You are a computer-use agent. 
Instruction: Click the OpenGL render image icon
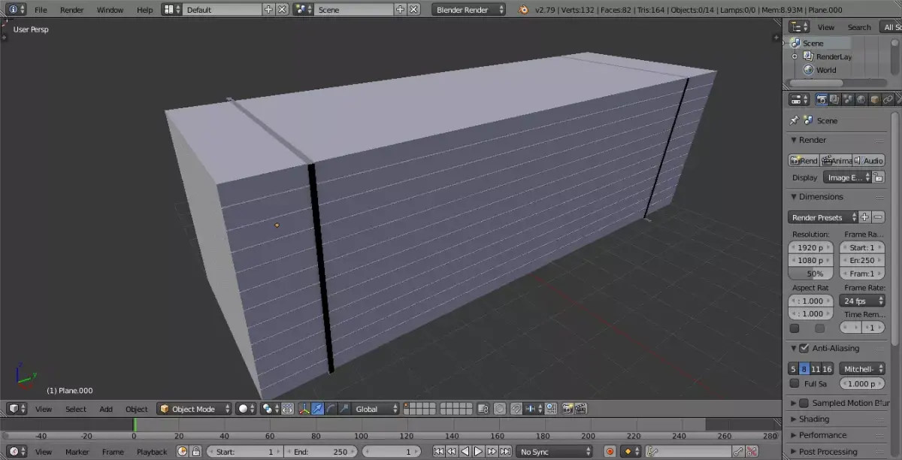coord(569,409)
